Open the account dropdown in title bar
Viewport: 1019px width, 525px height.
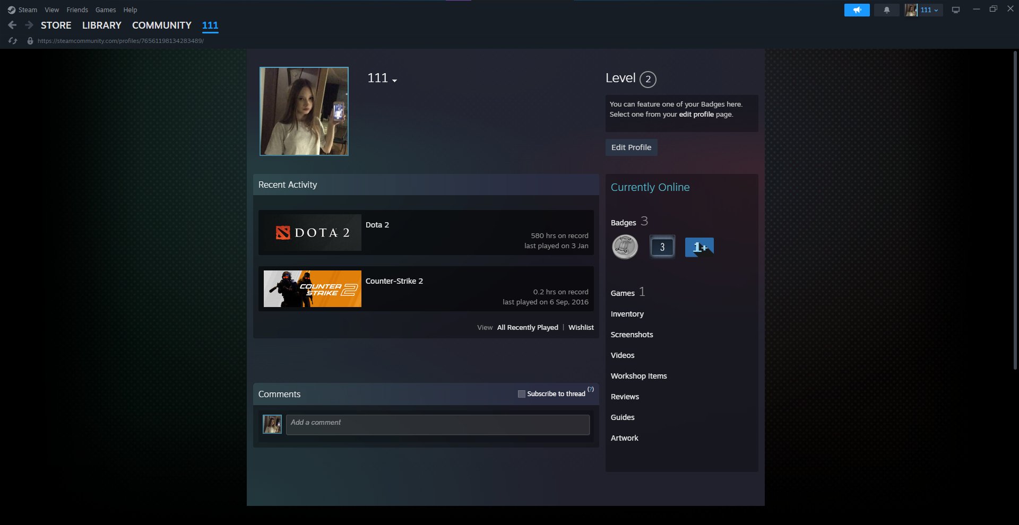tap(929, 10)
